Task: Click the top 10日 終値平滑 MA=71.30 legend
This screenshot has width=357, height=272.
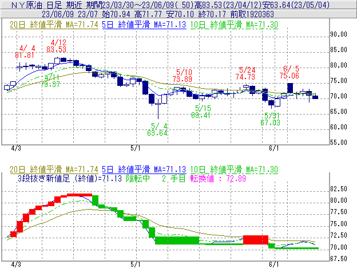Action: point(234,25)
